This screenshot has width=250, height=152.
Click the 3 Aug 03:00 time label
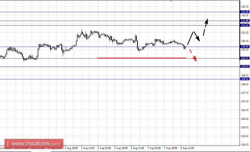pos(104,149)
